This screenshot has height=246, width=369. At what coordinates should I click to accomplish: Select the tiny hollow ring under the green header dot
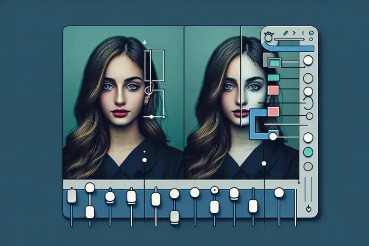click(x=311, y=39)
